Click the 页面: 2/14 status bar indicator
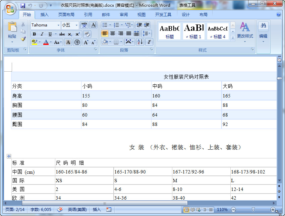Image resolution: width=285 pixels, height=216 pixels. click(x=15, y=210)
